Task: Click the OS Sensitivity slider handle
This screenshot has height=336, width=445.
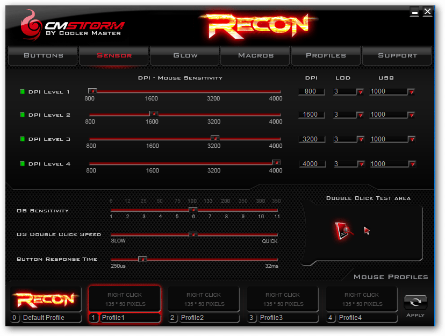Action: pos(193,210)
